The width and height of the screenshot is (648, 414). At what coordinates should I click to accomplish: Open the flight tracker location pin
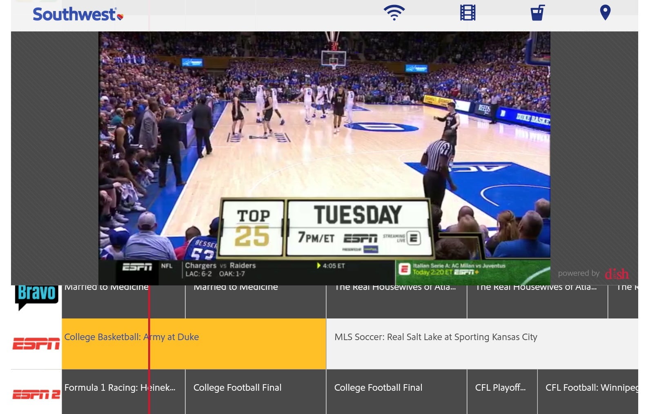(x=605, y=13)
